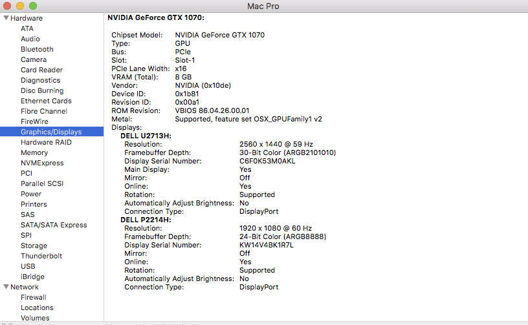
Task: Click serial number C6F0K53M0AKL
Action: pos(267,161)
